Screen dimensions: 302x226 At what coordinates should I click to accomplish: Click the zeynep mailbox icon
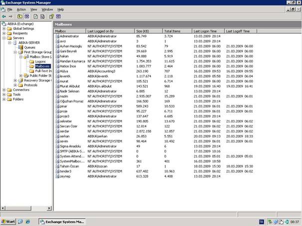click(57, 176)
